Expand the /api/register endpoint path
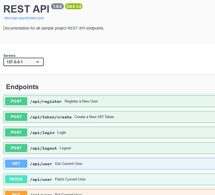Screen dimensions: 215x195 46,101
